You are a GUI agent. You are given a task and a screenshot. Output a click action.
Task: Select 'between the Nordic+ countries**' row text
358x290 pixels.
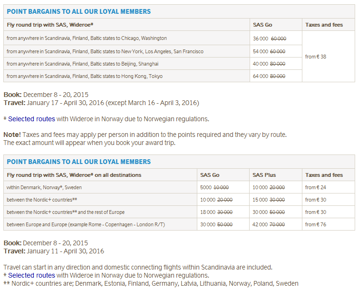point(42,200)
